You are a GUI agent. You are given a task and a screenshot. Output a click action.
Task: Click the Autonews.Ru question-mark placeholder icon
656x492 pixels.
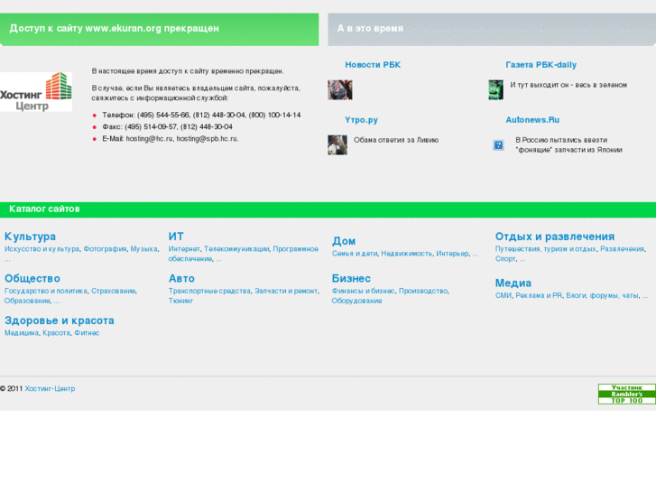(x=498, y=144)
